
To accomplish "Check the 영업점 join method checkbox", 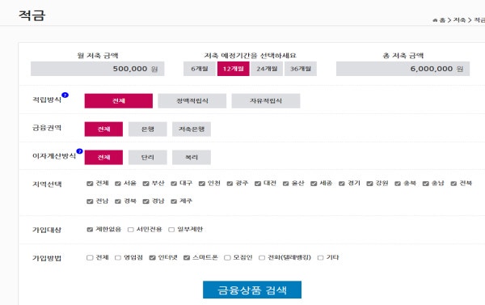I will (118, 257).
